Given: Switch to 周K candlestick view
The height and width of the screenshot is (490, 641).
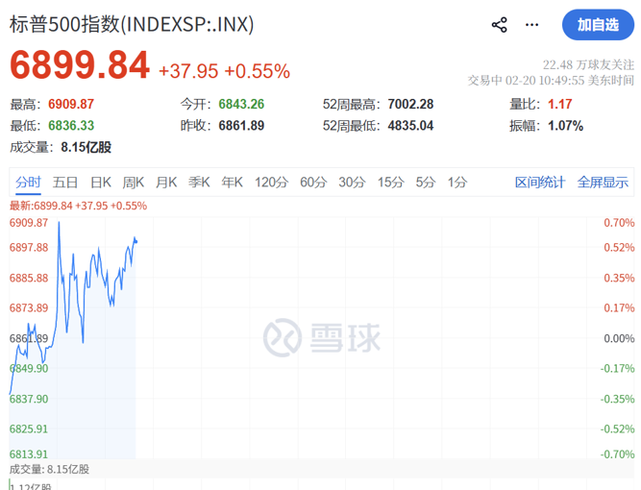Looking at the screenshot, I should [x=133, y=183].
